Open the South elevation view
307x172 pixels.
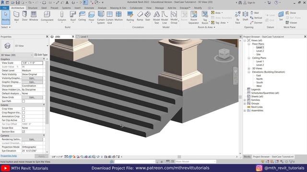[260, 83]
